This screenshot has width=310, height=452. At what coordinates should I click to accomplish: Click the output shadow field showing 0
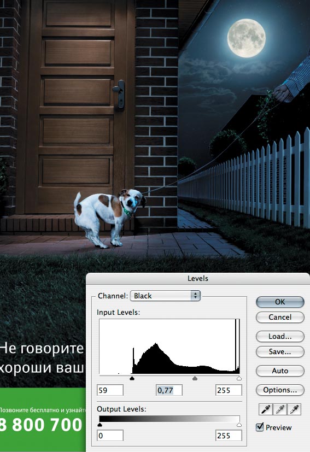point(110,435)
